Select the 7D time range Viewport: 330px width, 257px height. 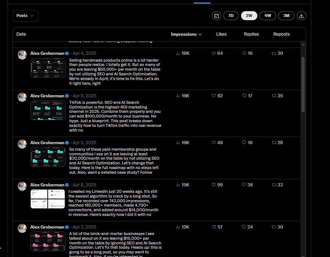(x=231, y=16)
